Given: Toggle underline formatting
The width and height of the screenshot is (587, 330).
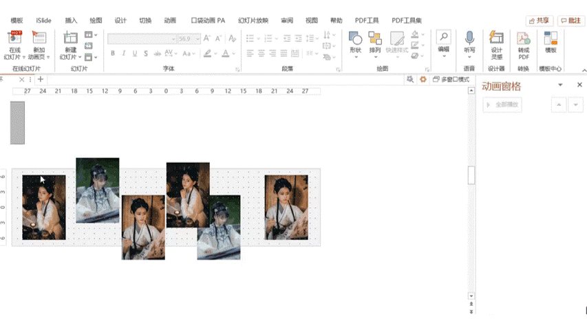Looking at the screenshot, I should 135,54.
